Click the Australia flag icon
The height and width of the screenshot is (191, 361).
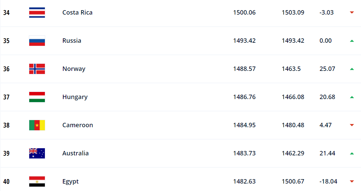click(x=37, y=153)
